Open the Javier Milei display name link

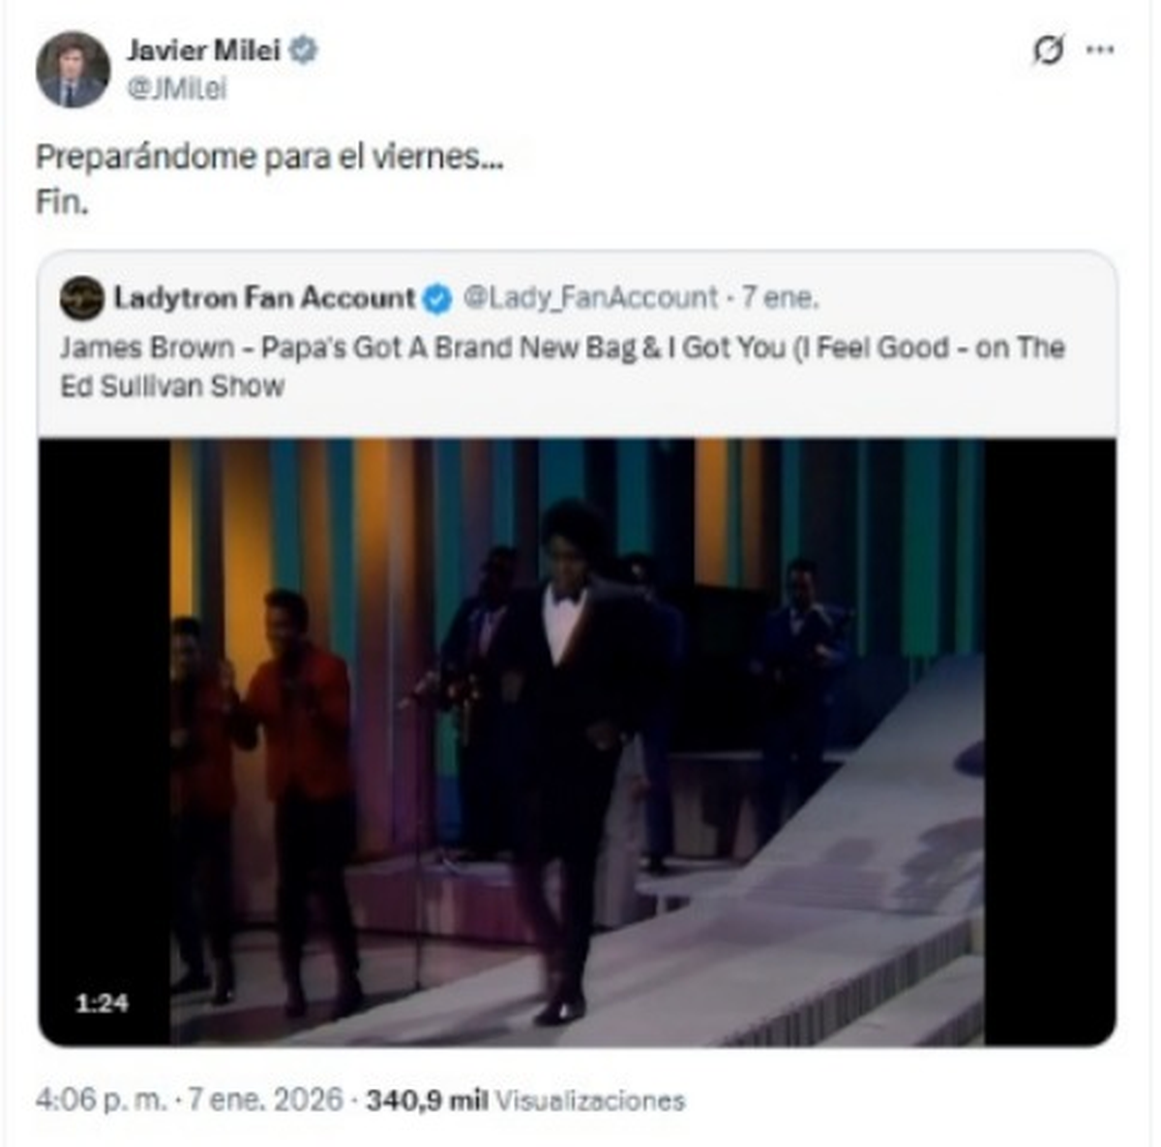202,50
